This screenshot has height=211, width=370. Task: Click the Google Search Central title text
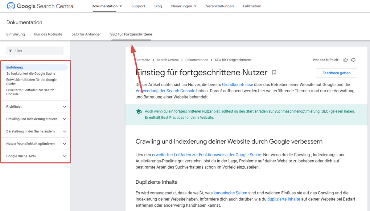(x=46, y=6)
